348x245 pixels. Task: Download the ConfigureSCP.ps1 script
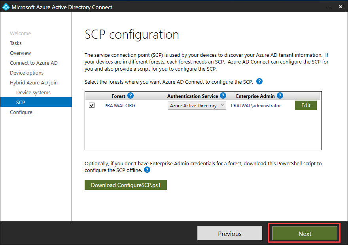[126, 185]
